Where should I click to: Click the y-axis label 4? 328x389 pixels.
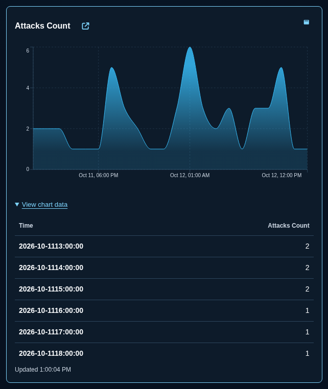(x=28, y=88)
